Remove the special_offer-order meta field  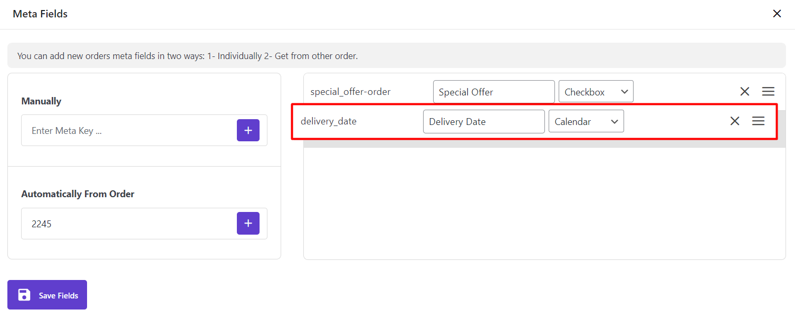tap(744, 92)
